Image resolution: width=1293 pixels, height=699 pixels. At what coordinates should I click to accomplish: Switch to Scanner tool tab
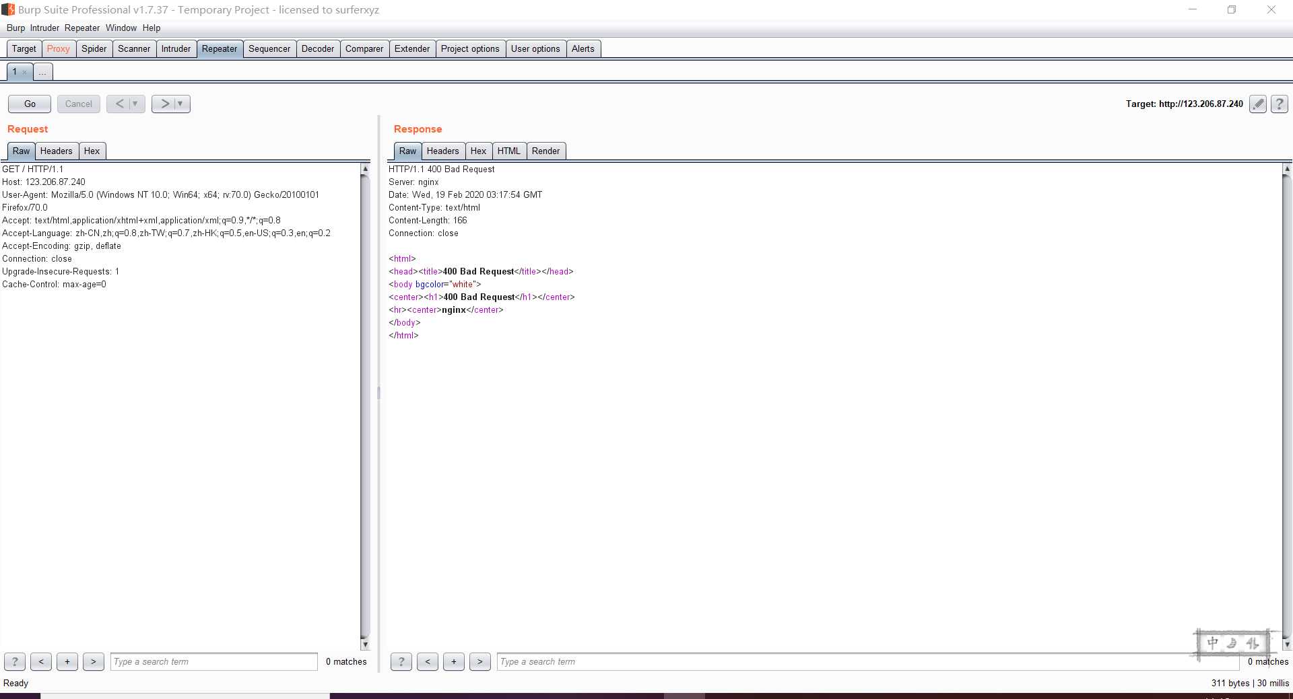(134, 49)
